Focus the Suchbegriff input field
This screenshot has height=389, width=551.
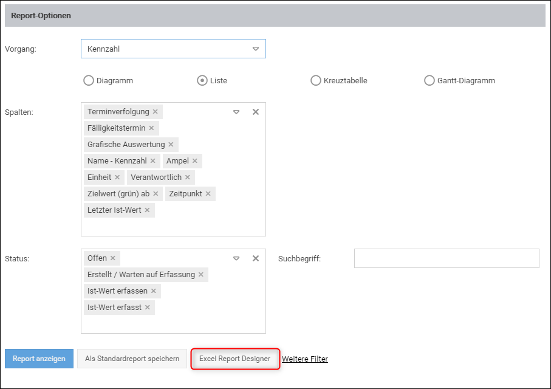pyautogui.click(x=447, y=258)
